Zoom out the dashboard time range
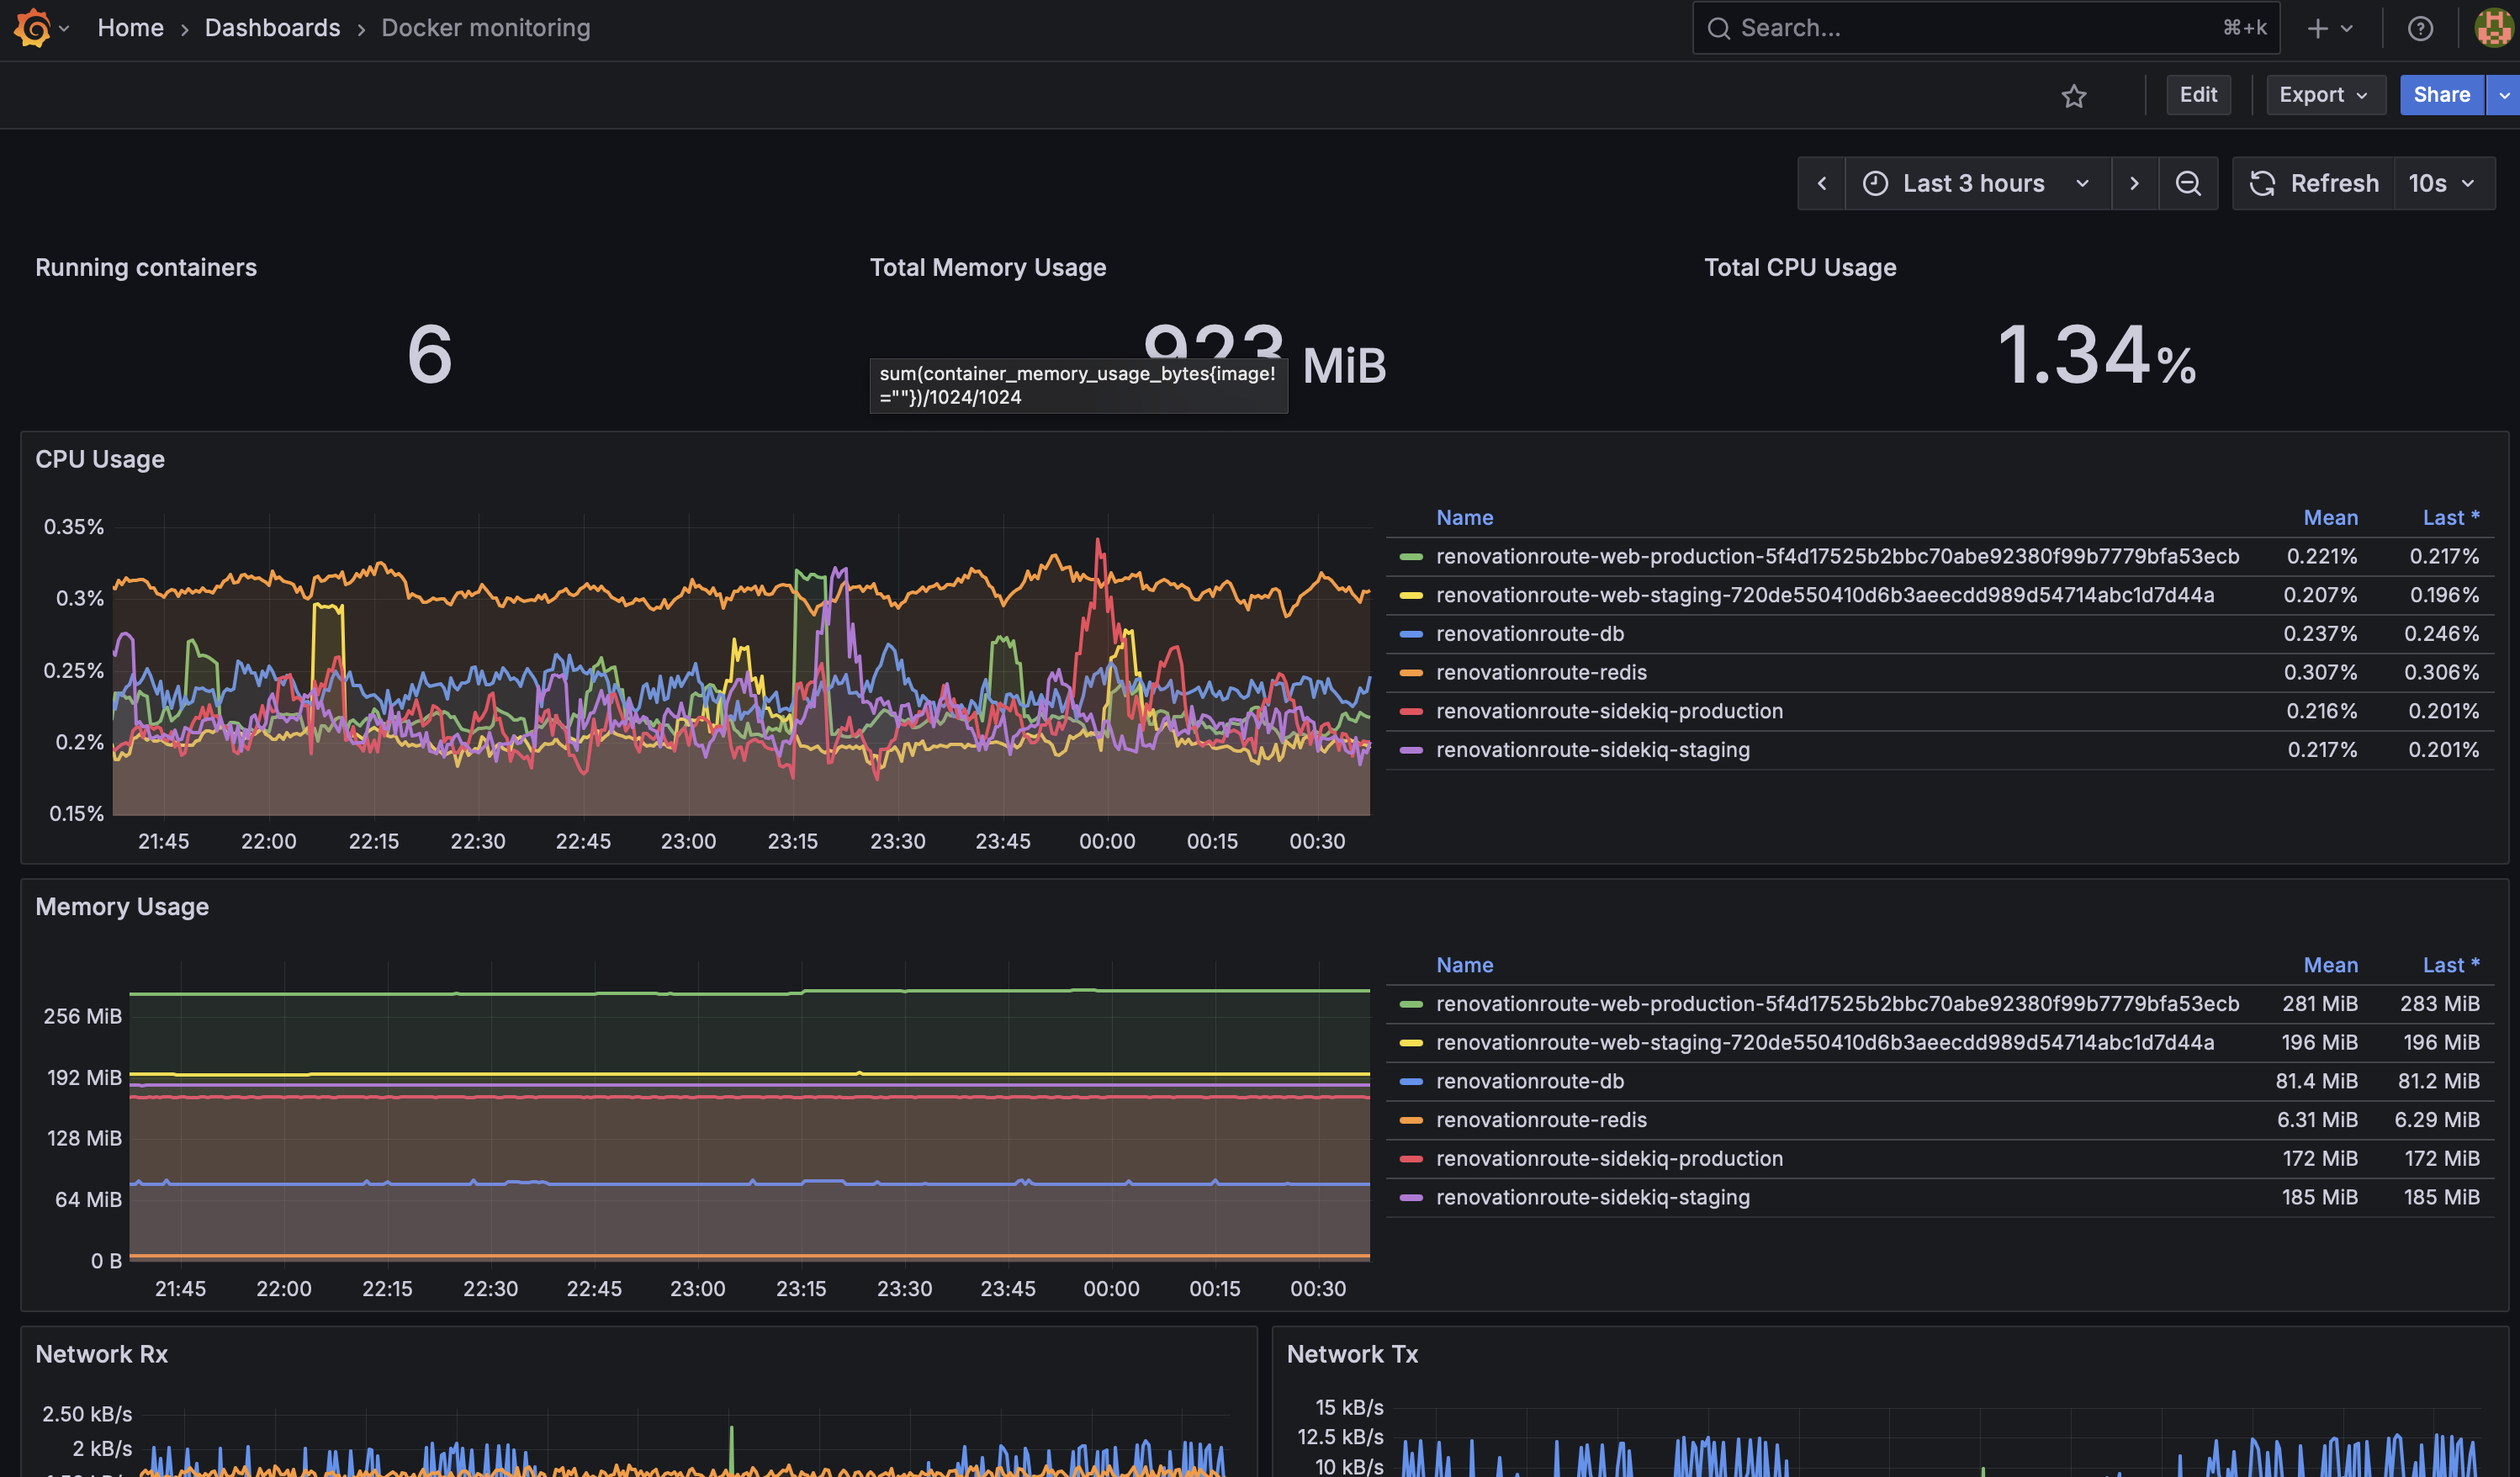 point(2189,183)
